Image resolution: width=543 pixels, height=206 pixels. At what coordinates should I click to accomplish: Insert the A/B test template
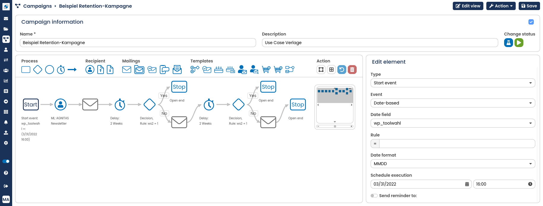coord(195,70)
